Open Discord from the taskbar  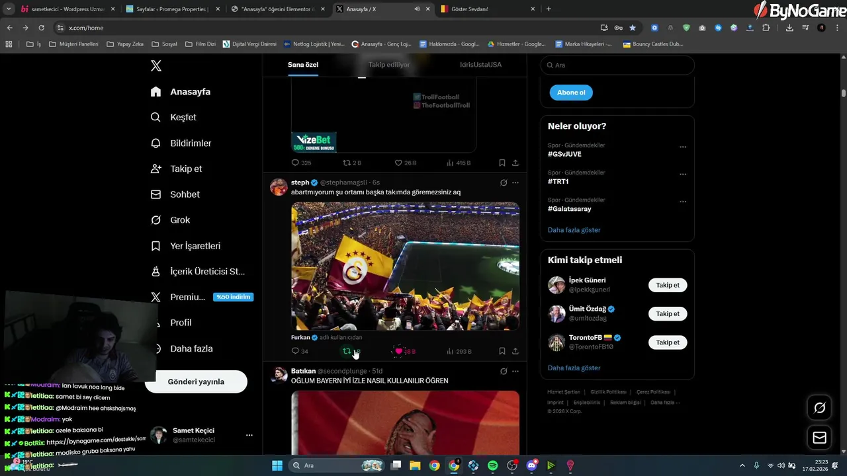click(x=531, y=465)
